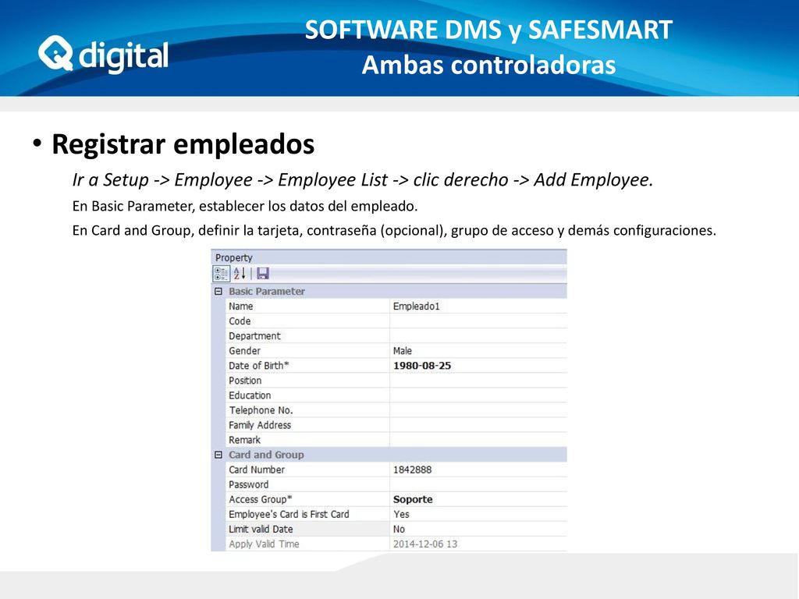Select the Date of Birth* property label
Image resolution: width=799 pixels, height=599 pixels.
pos(258,366)
